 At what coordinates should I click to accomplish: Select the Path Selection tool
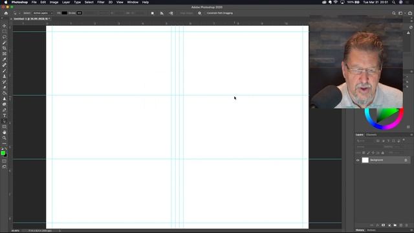[5, 121]
